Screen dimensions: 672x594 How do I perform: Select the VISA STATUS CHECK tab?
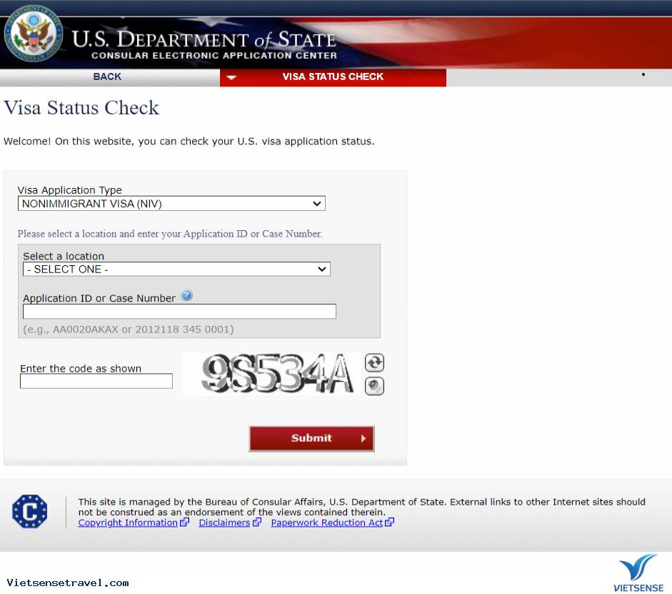coord(333,77)
